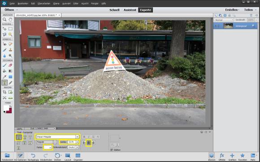Choose horizontal type tool option
Image resolution: width=260 pixels, height=162 pixels.
[19, 137]
